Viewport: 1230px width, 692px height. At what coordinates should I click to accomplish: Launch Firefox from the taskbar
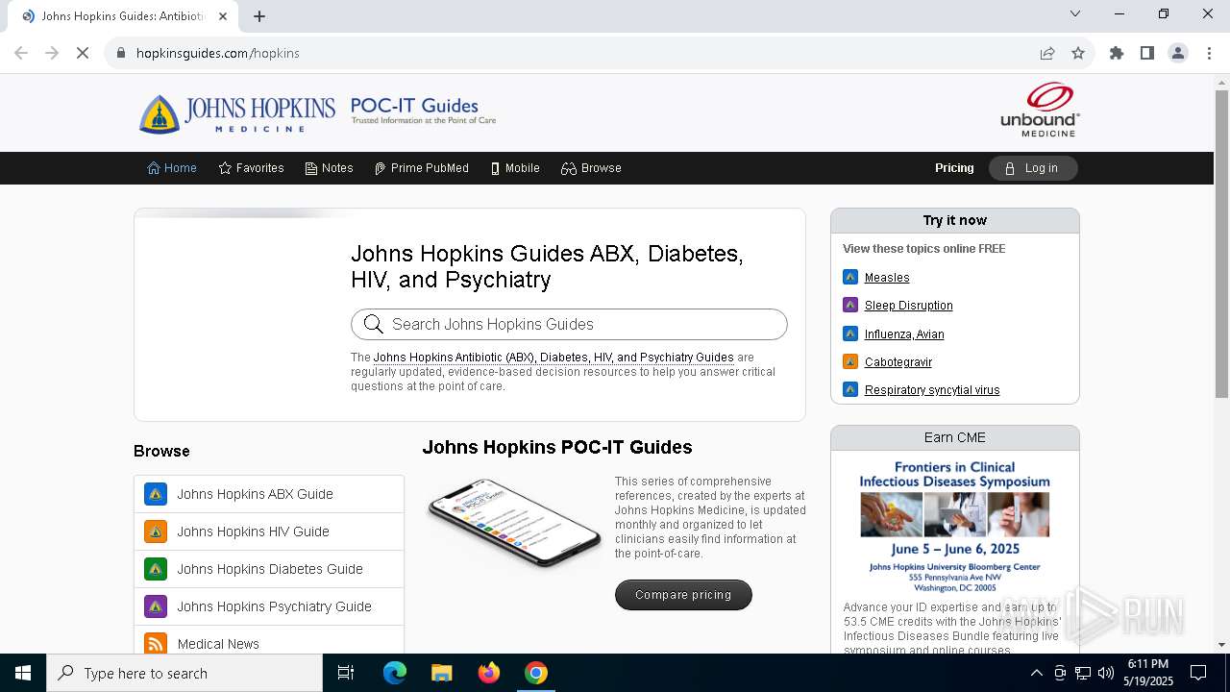coord(489,673)
